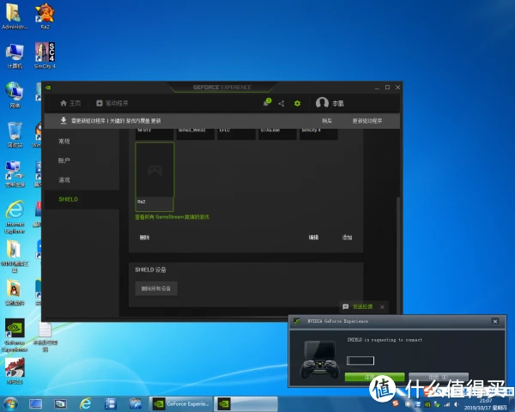
Task: Switch to 主页 home tab
Action: point(70,103)
